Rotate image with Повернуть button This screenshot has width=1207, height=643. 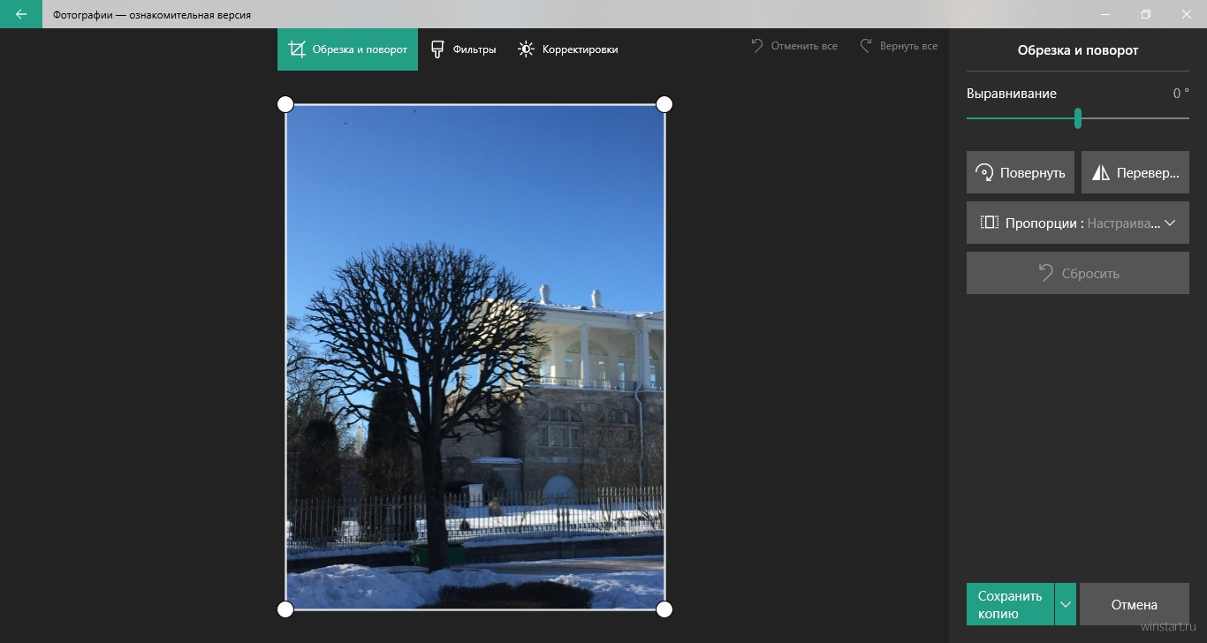click(x=1021, y=172)
